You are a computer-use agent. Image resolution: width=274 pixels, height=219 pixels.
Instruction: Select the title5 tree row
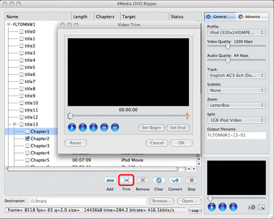[30, 67]
